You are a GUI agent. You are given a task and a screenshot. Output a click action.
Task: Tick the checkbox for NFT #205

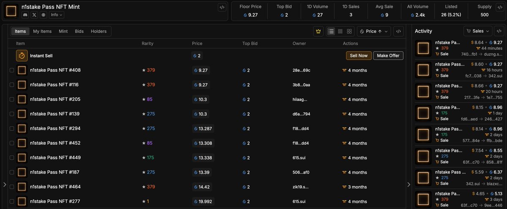pyautogui.click(x=12, y=99)
